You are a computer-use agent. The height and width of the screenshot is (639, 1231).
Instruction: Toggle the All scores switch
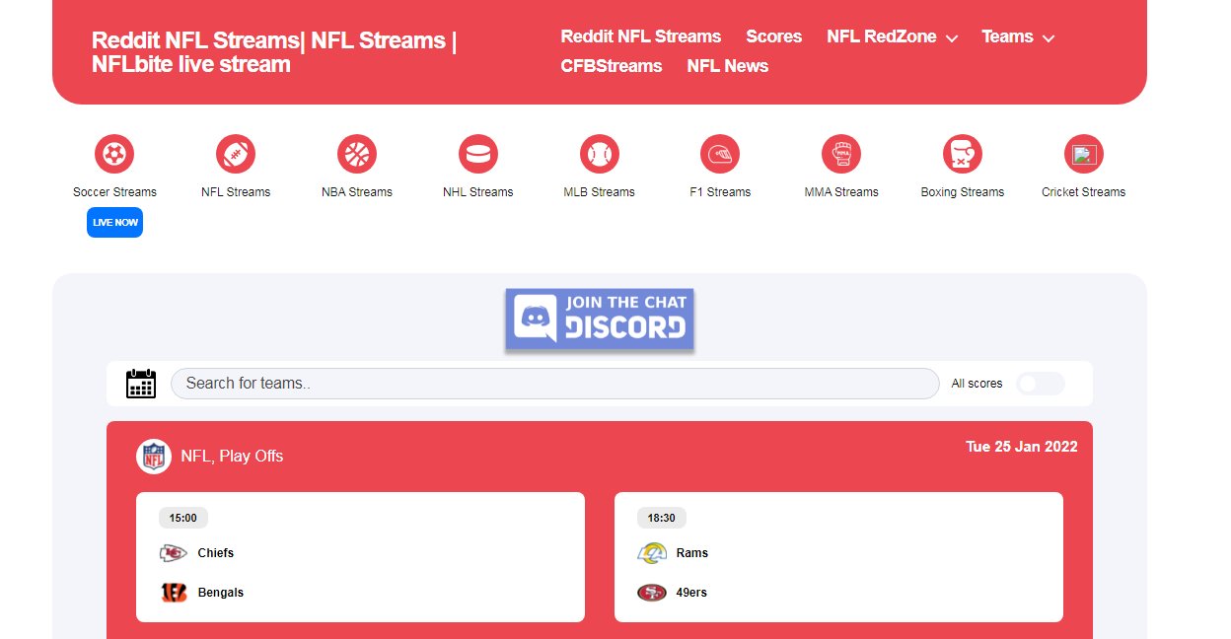pos(1041,384)
